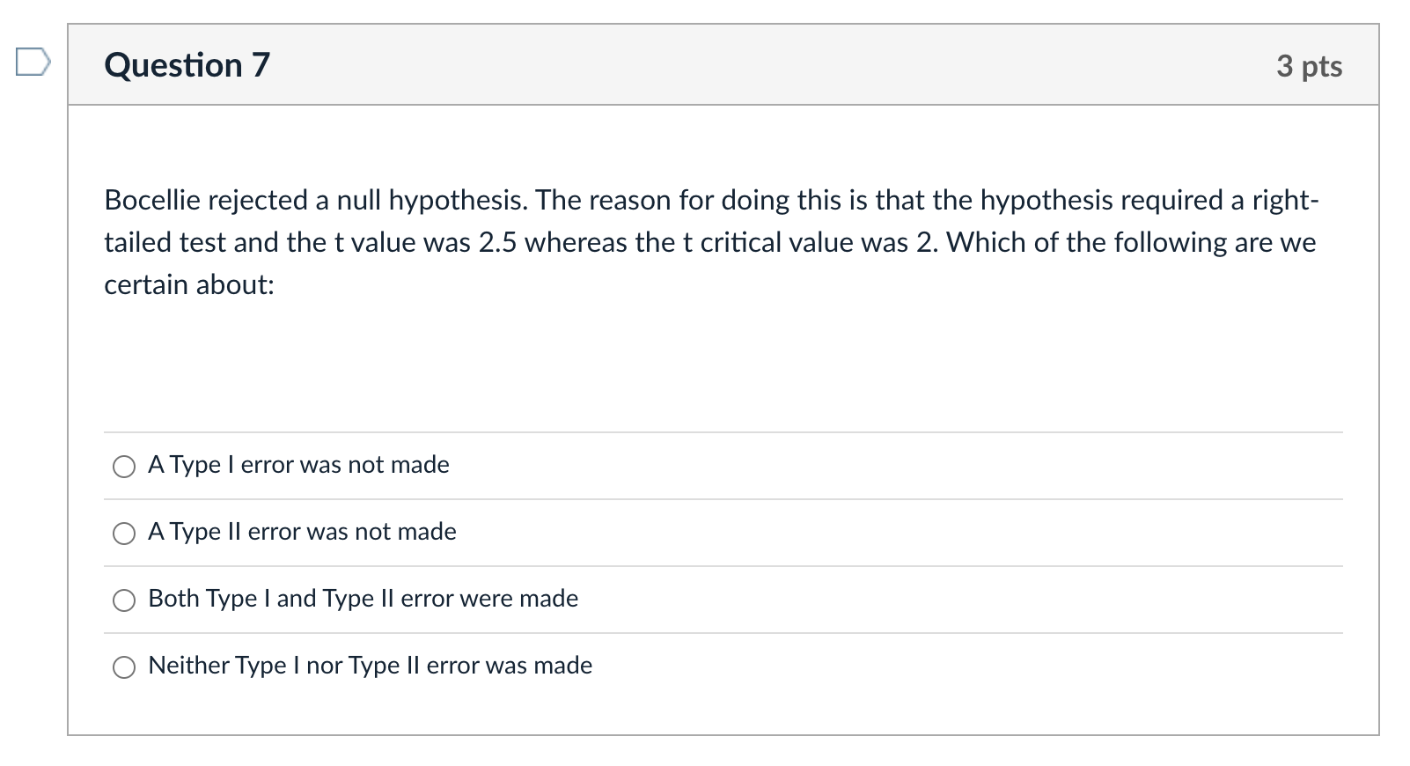Click the 'Both Type I and Type II error were made' answer row
Image resolution: width=1410 pixels, height=766 pixels.
363,599
